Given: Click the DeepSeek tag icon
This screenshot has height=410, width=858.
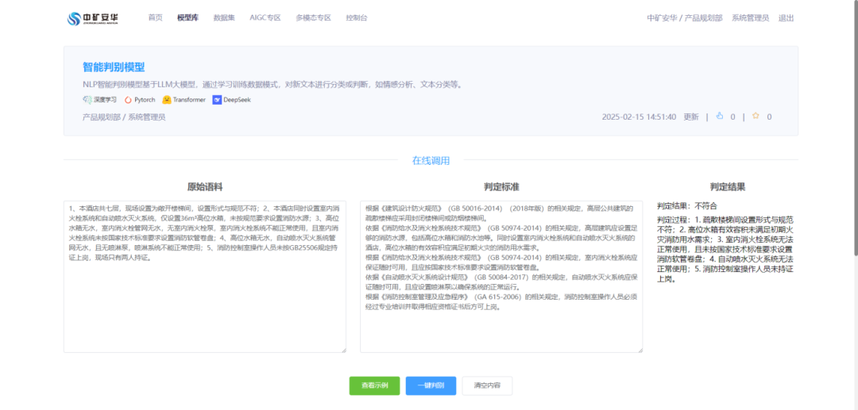Looking at the screenshot, I should (x=217, y=100).
